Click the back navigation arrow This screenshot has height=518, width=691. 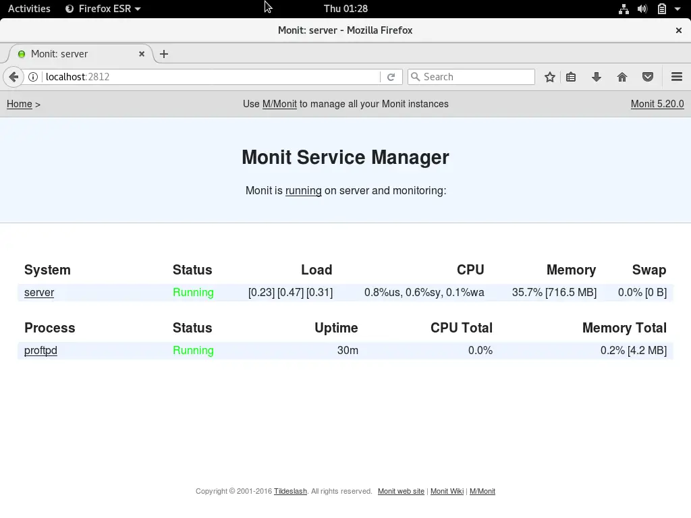[13, 76]
